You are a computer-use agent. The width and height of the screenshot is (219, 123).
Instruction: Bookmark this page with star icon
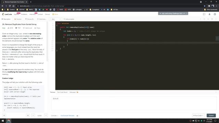[205, 6]
